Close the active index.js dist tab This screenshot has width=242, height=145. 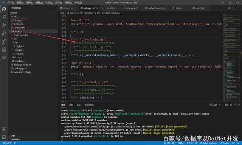98,8
